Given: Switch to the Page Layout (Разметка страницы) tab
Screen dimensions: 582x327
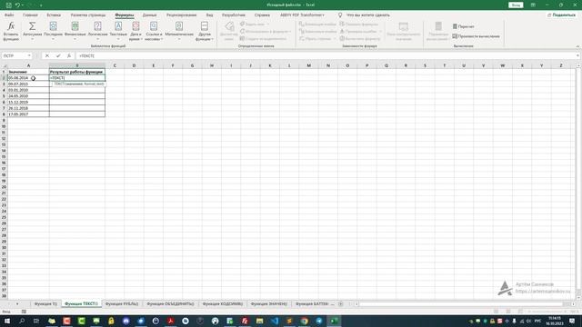Looking at the screenshot, I should click(88, 15).
